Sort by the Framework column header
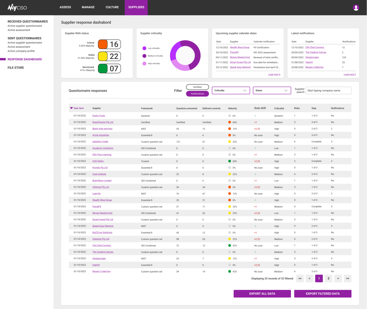The width and height of the screenshot is (367, 309). pos(147,108)
